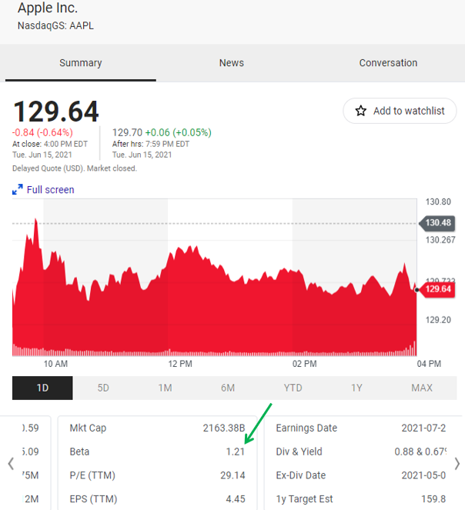Screen dimensions: 465x510
Task: Click the 129.64 current price label on chart
Action: click(437, 288)
